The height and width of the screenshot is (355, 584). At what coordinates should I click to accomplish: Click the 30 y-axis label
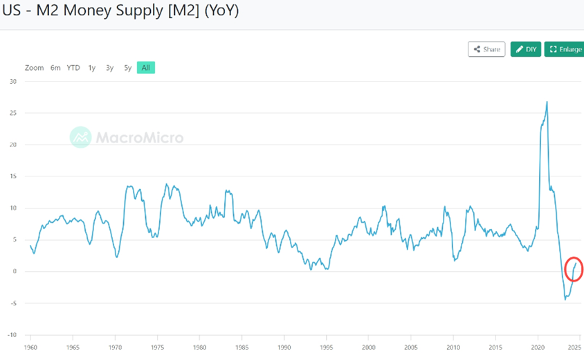click(x=13, y=81)
